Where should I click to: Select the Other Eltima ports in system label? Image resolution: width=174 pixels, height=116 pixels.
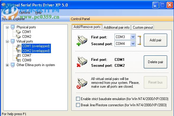[x=36, y=65]
